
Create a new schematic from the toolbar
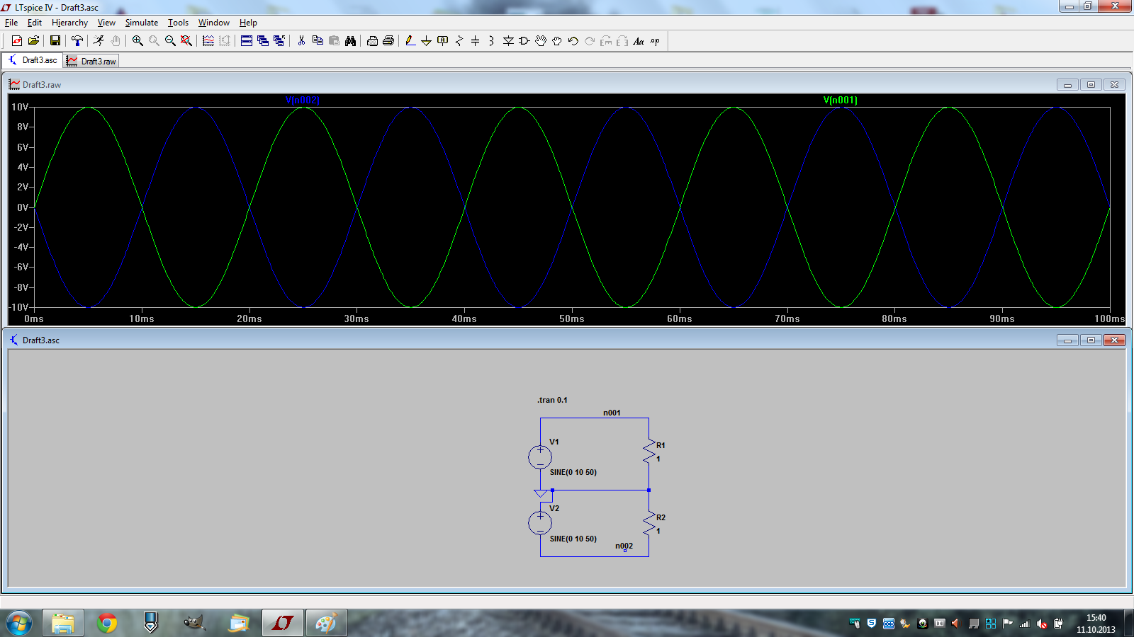[x=17, y=41]
